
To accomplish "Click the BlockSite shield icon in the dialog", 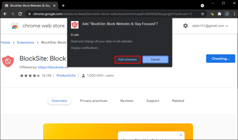I will pos(75,25).
